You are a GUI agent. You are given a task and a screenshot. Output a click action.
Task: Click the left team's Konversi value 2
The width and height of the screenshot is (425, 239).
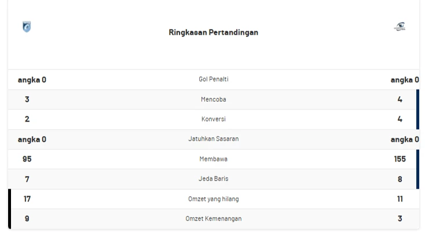coord(27,119)
